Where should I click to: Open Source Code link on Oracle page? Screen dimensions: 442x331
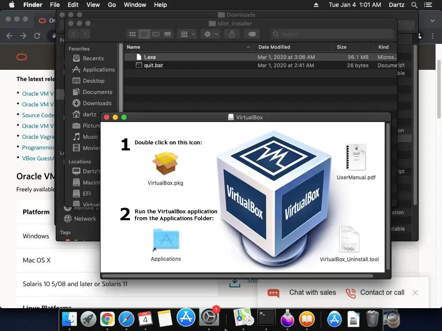point(38,115)
